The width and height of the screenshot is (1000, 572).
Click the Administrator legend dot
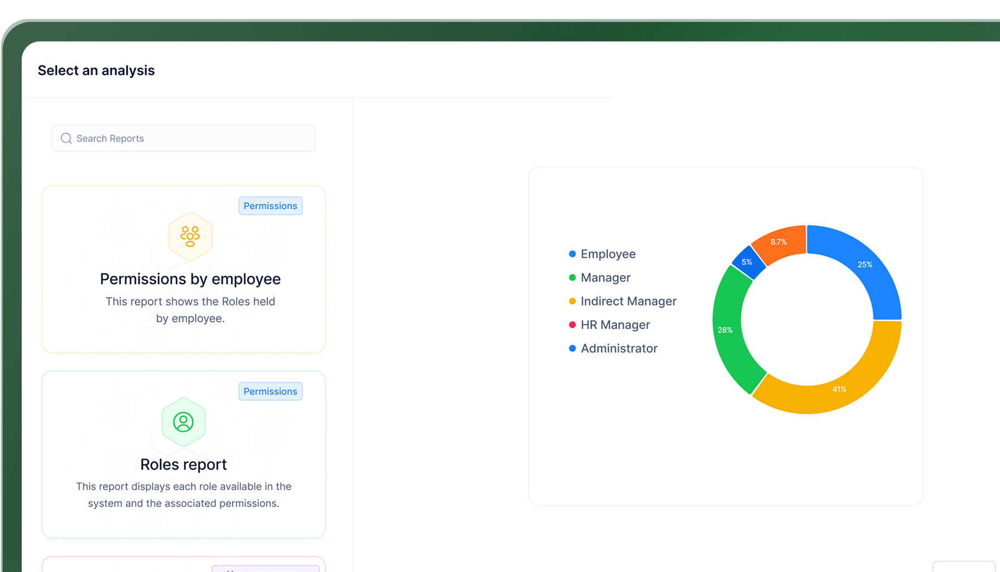point(572,349)
